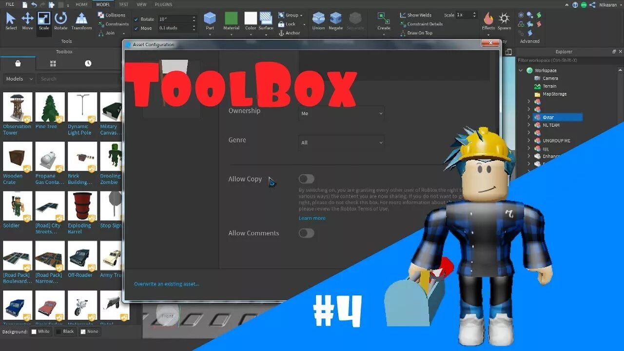This screenshot has height=351, width=624.
Task: Click Overwrite an existing asset link
Action: click(167, 284)
